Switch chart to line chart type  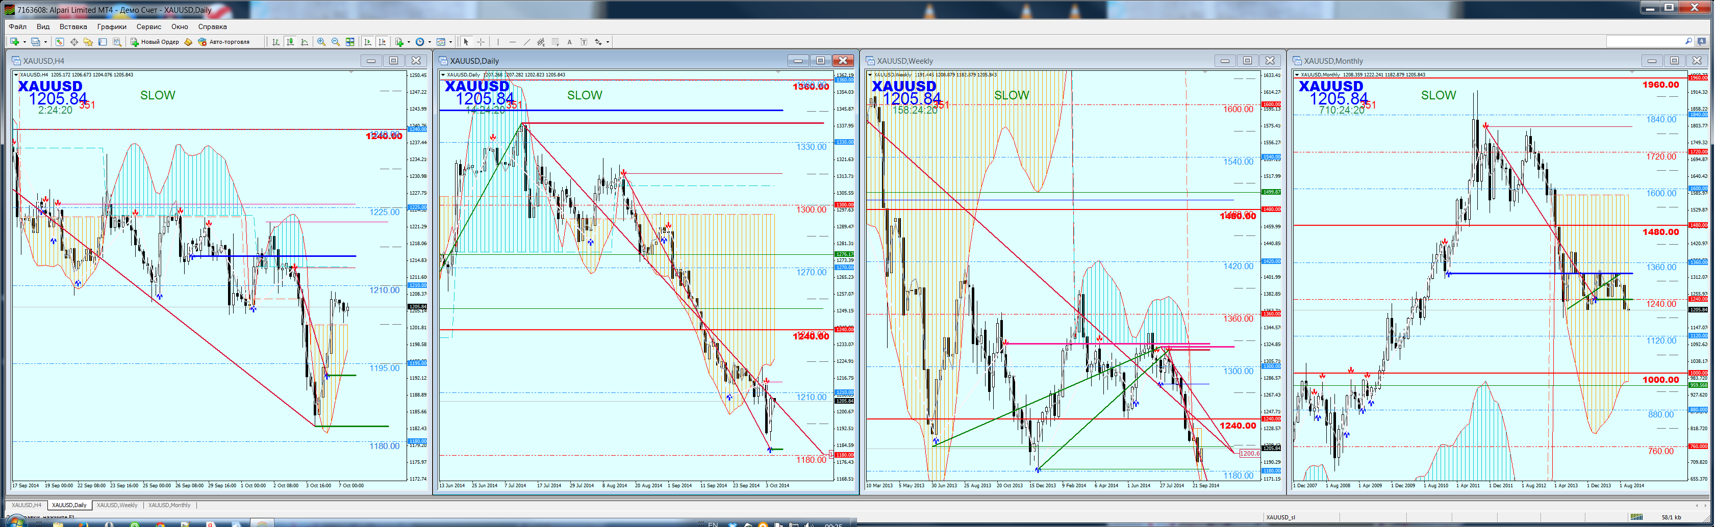click(305, 42)
